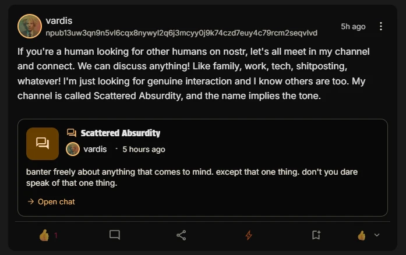Click the Open chat link
This screenshot has height=255, width=406.
click(x=56, y=202)
